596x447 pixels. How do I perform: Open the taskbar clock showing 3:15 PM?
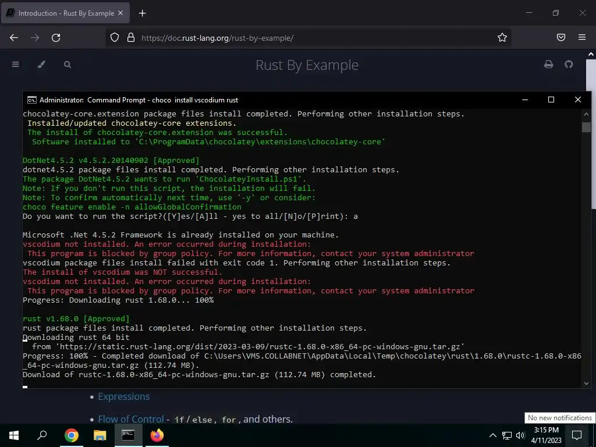[546, 435]
